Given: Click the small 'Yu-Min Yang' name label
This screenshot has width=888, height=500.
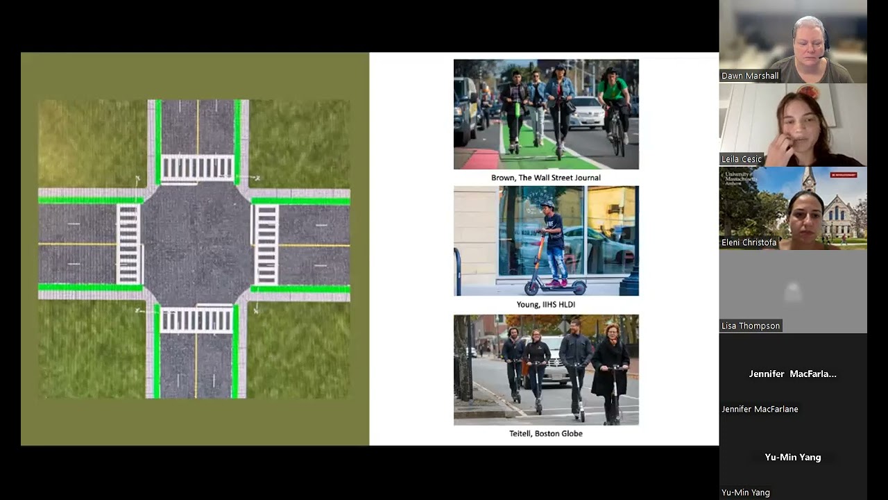Looking at the screenshot, I should pos(746,492).
